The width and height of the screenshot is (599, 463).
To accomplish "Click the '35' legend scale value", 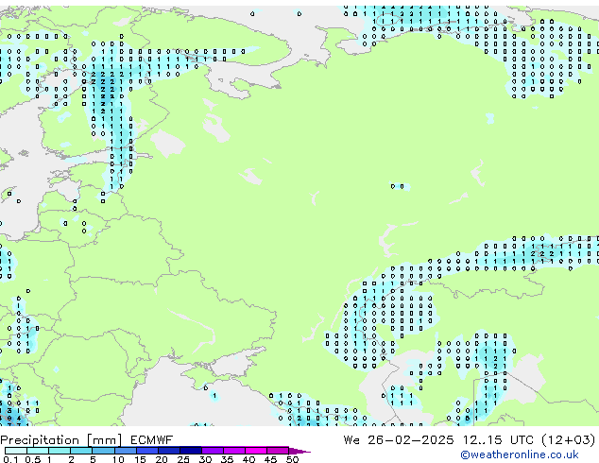I will (x=227, y=459).
